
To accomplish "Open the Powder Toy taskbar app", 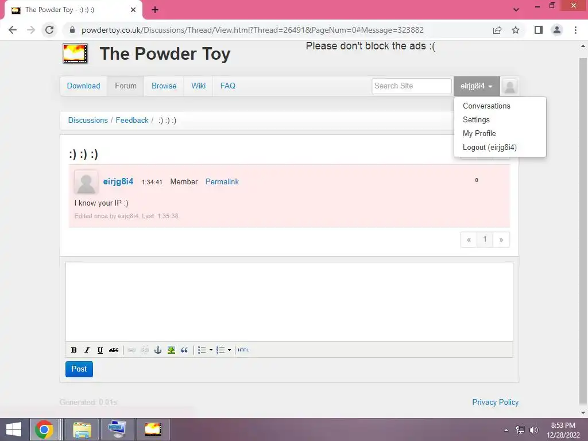I will 153,430.
